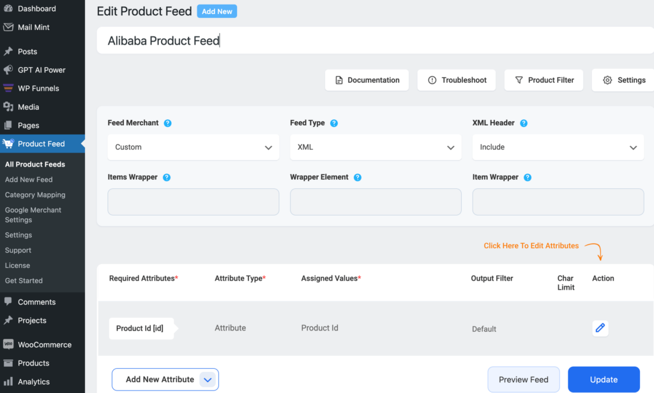654x393 pixels.
Task: Open Pages menu item
Action: click(x=28, y=125)
